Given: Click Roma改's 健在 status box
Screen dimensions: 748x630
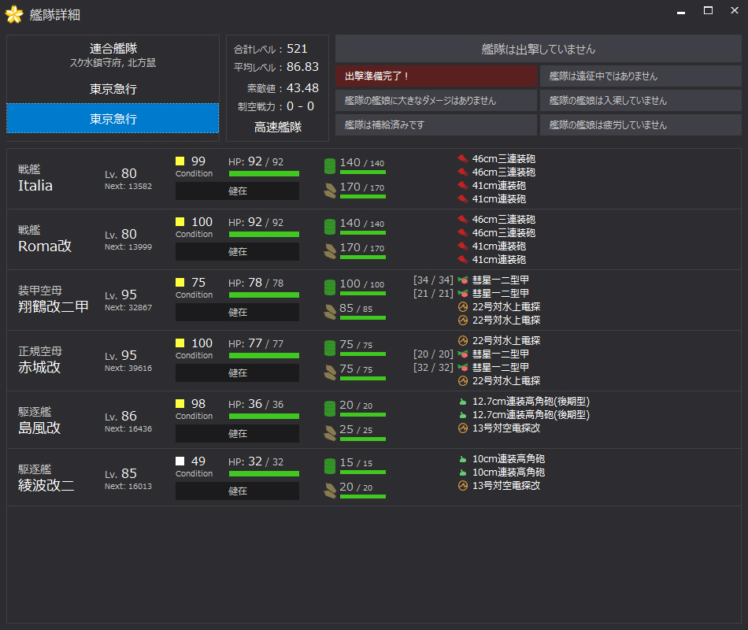Looking at the screenshot, I should [237, 251].
